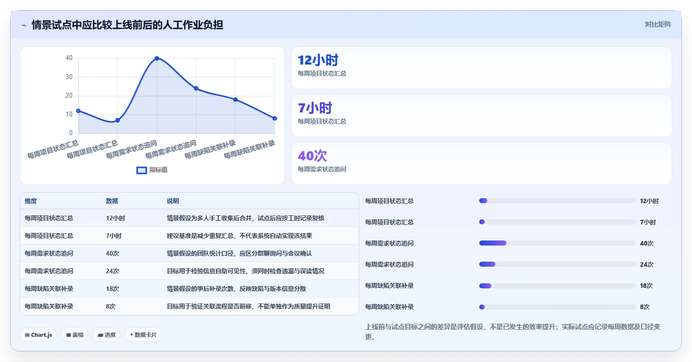Image resolution: width=692 pixels, height=362 pixels.
Task: Click the lightning icon beside the header title
Action: pos(24,25)
